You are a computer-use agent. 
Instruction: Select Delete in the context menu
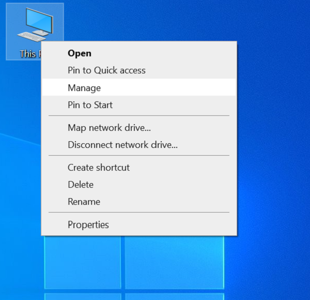[x=81, y=185]
